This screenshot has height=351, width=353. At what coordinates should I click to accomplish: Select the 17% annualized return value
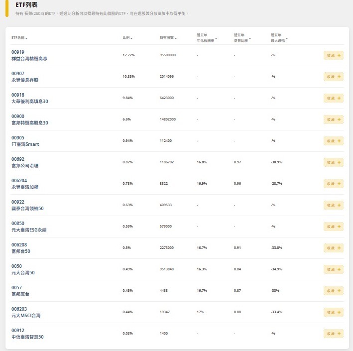point(200,312)
